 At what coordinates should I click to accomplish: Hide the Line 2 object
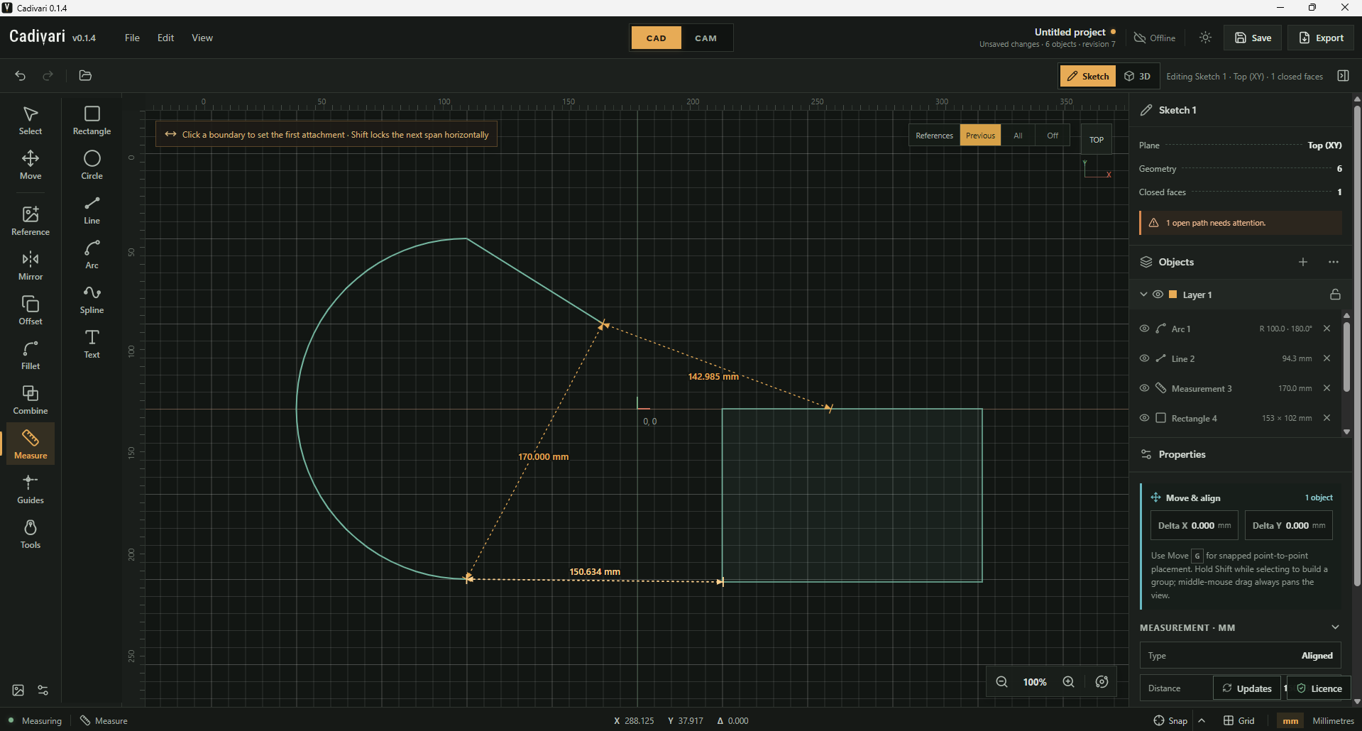pyautogui.click(x=1144, y=358)
